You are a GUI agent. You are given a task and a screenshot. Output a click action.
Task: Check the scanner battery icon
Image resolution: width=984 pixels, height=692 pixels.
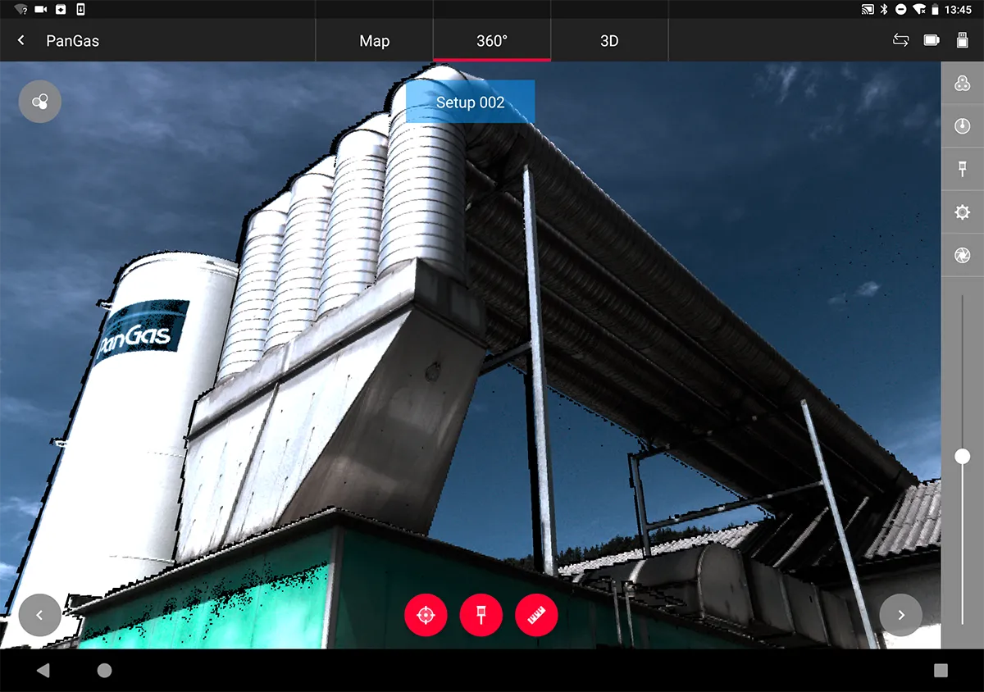tap(932, 40)
